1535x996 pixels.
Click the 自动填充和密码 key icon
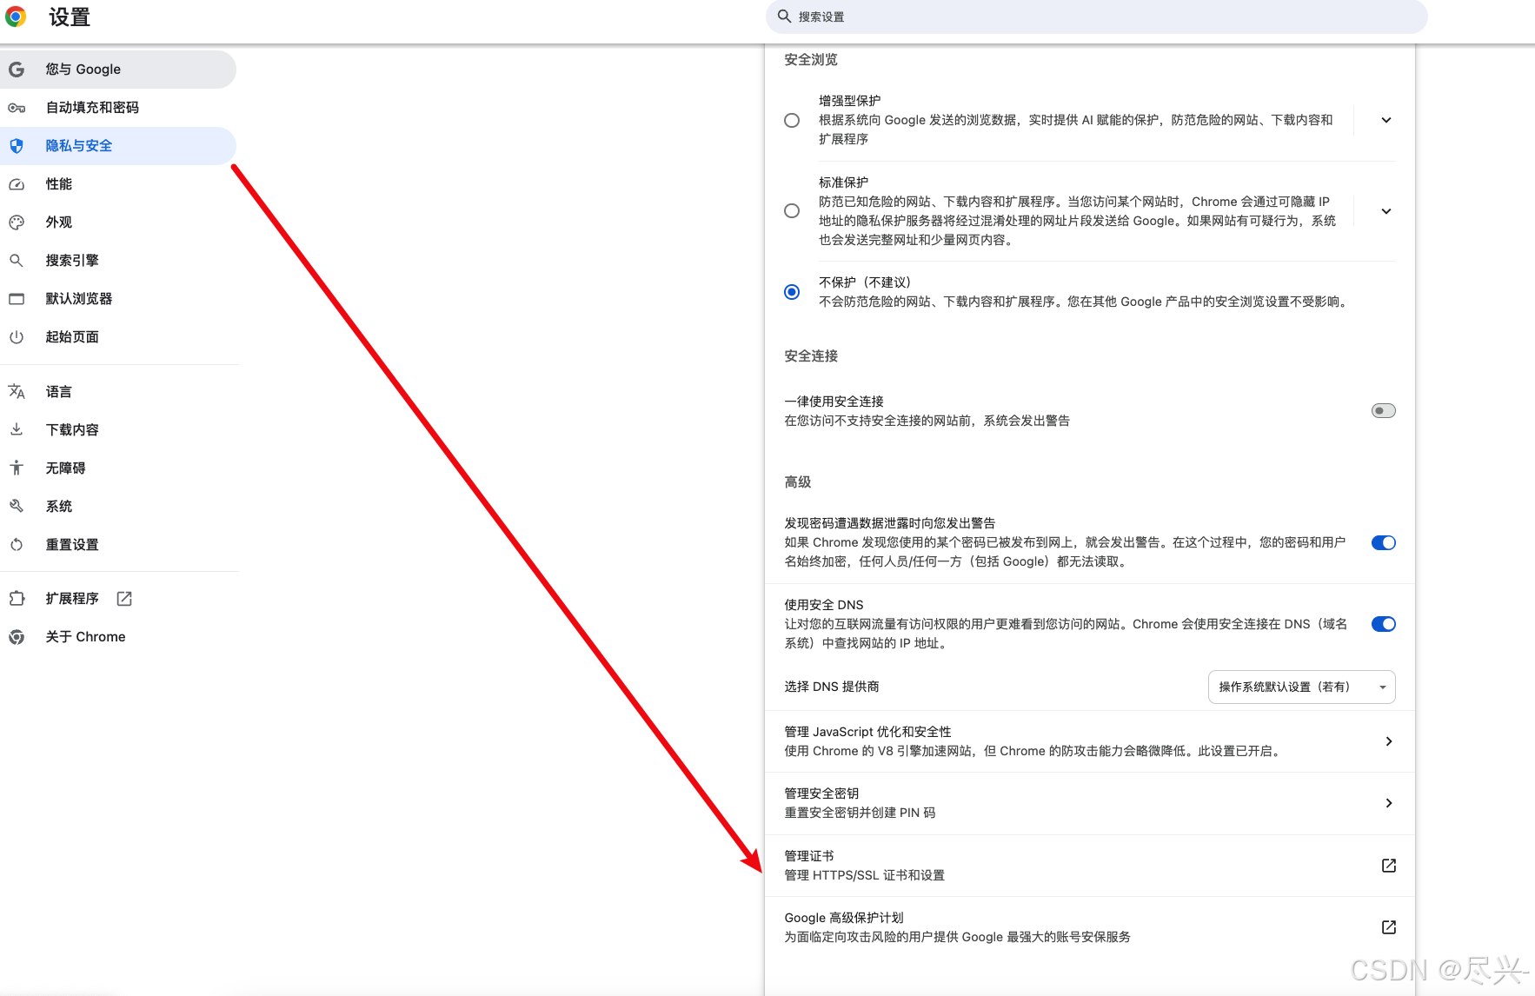(x=17, y=107)
